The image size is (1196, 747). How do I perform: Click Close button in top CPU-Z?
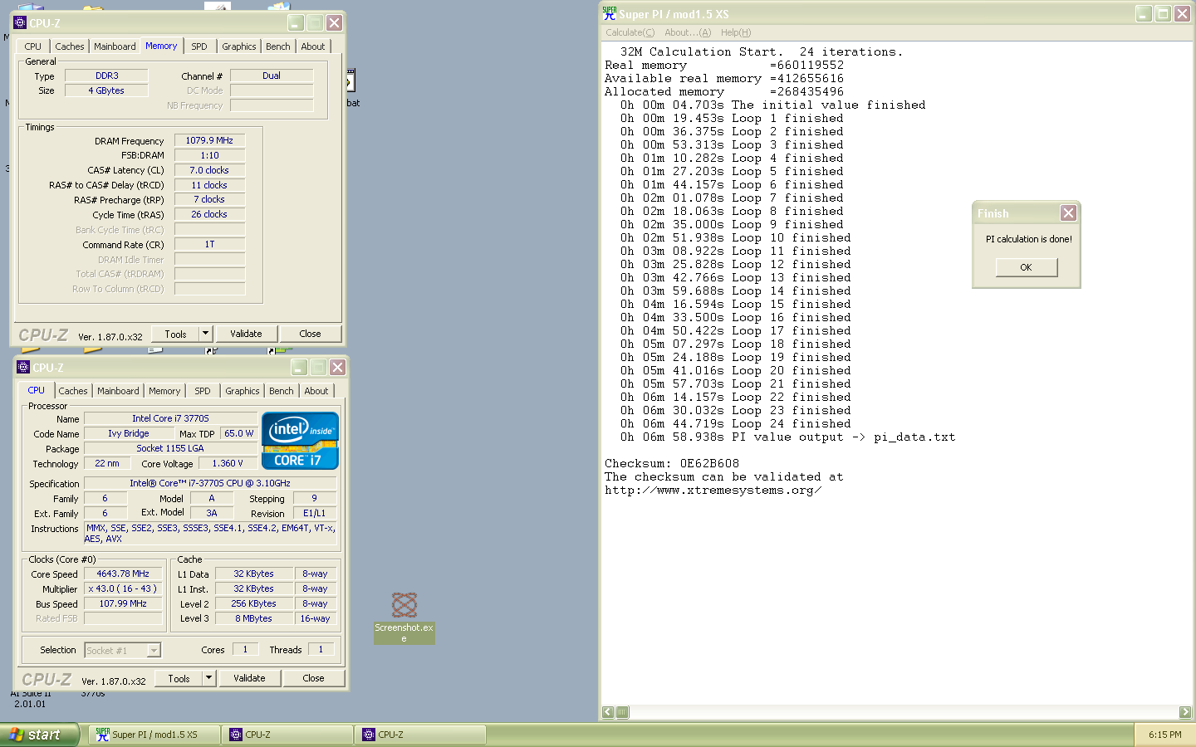coord(310,334)
